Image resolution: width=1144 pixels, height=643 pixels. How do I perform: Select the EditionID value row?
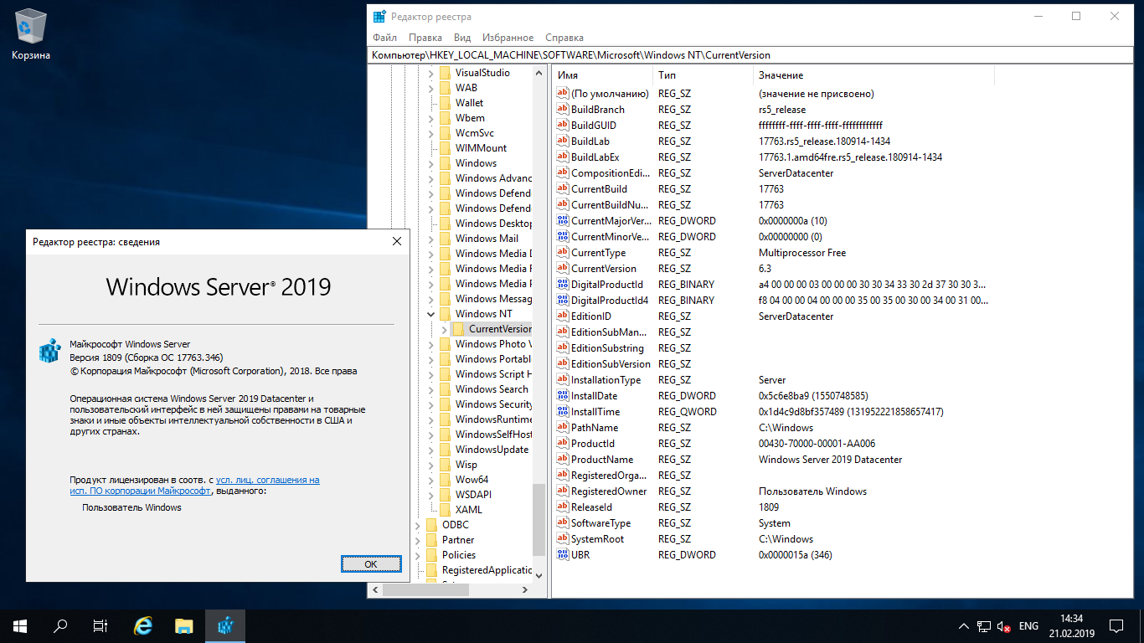point(775,316)
